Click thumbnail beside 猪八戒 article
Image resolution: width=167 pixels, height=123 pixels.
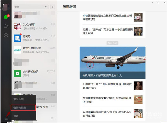point(138,31)
